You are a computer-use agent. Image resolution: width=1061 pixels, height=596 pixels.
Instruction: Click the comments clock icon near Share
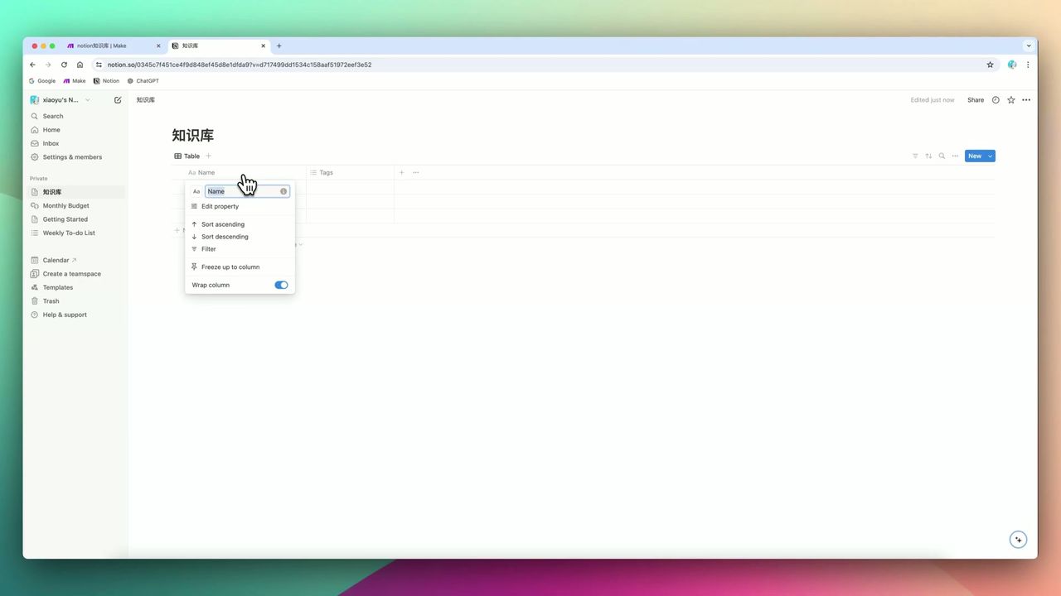pyautogui.click(x=995, y=99)
